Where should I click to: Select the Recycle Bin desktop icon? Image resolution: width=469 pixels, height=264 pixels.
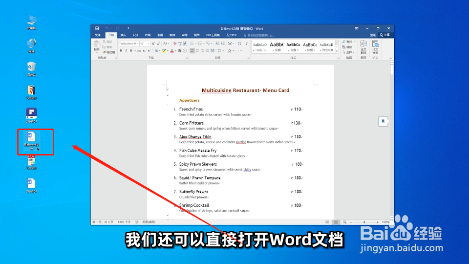pyautogui.click(x=31, y=69)
